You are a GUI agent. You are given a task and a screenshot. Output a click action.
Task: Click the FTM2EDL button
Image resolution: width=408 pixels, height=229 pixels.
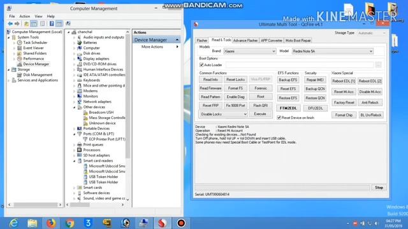pyautogui.click(x=288, y=108)
